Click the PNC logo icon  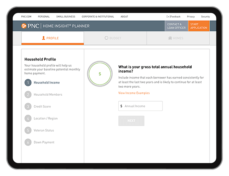[24, 26]
